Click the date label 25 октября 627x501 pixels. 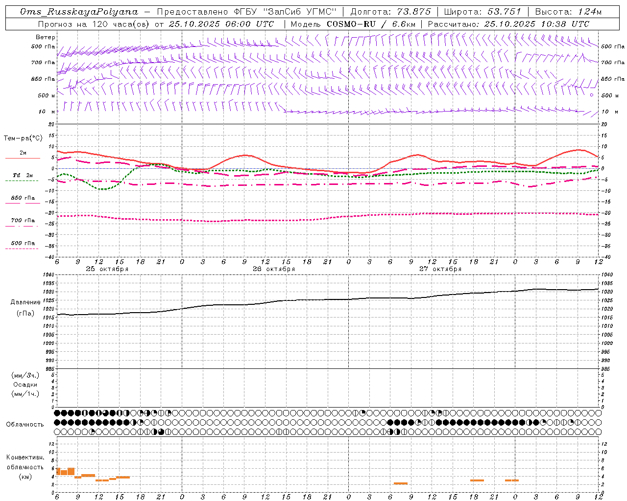(x=107, y=269)
